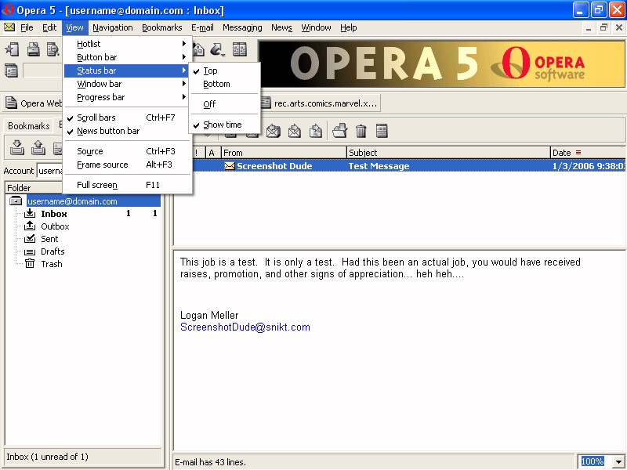The width and height of the screenshot is (627, 470).
Task: Click the add-to-hotlist star page icon
Action: [x=12, y=49]
